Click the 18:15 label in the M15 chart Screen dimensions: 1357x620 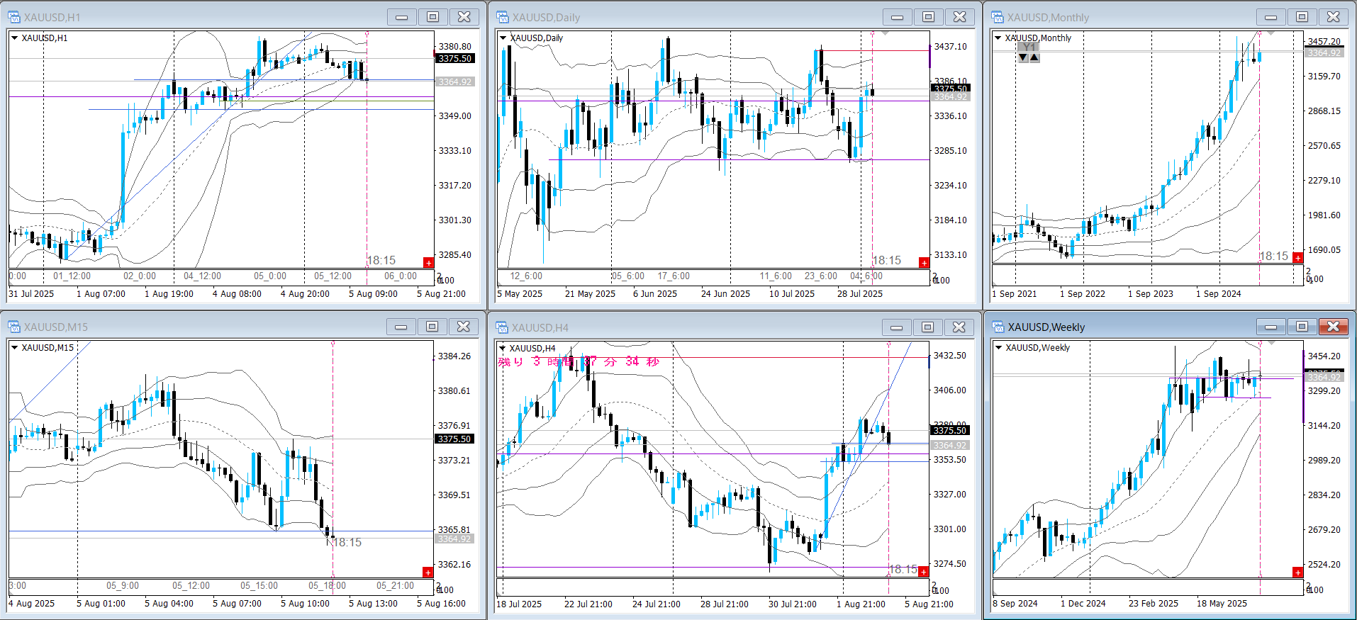tap(347, 543)
